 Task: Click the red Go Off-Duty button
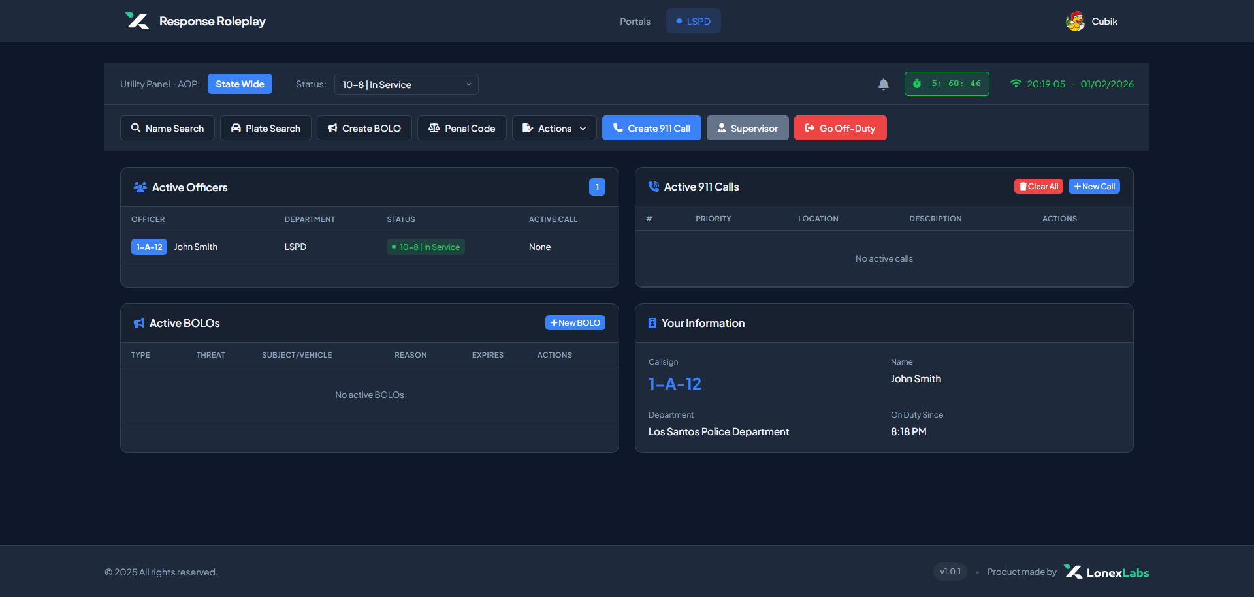(x=840, y=128)
